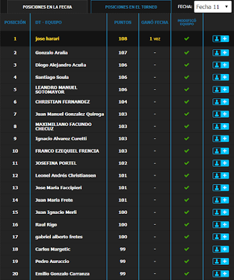Click add-user icon for Gonzalo Araña
The height and width of the screenshot is (280, 234).
221,53
